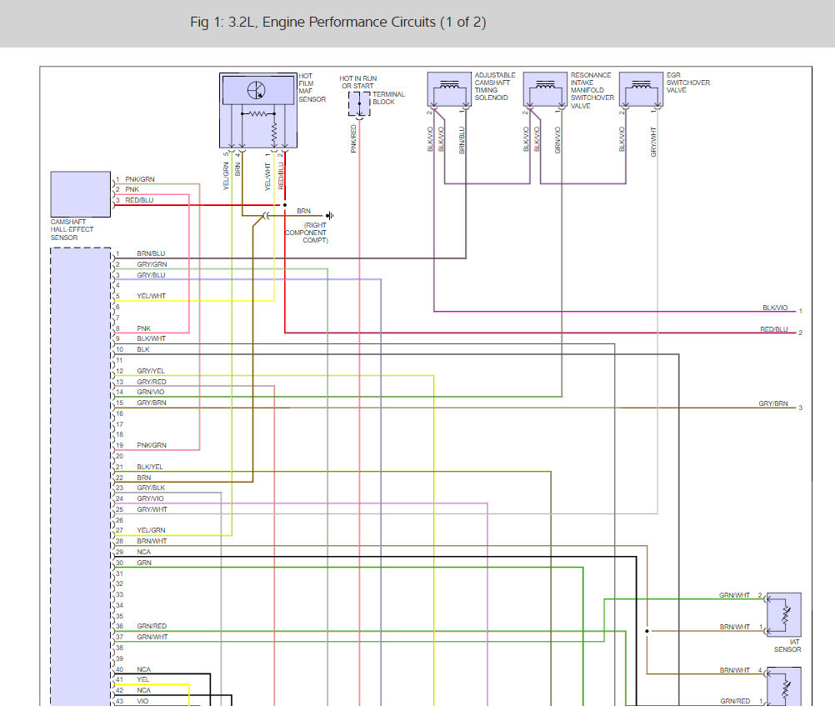Select the IAT Sensor resistor symbol
Screen dimensions: 835x711
click(783, 614)
